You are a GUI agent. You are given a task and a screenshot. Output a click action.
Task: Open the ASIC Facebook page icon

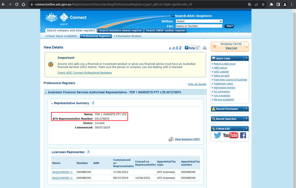click(x=243, y=135)
